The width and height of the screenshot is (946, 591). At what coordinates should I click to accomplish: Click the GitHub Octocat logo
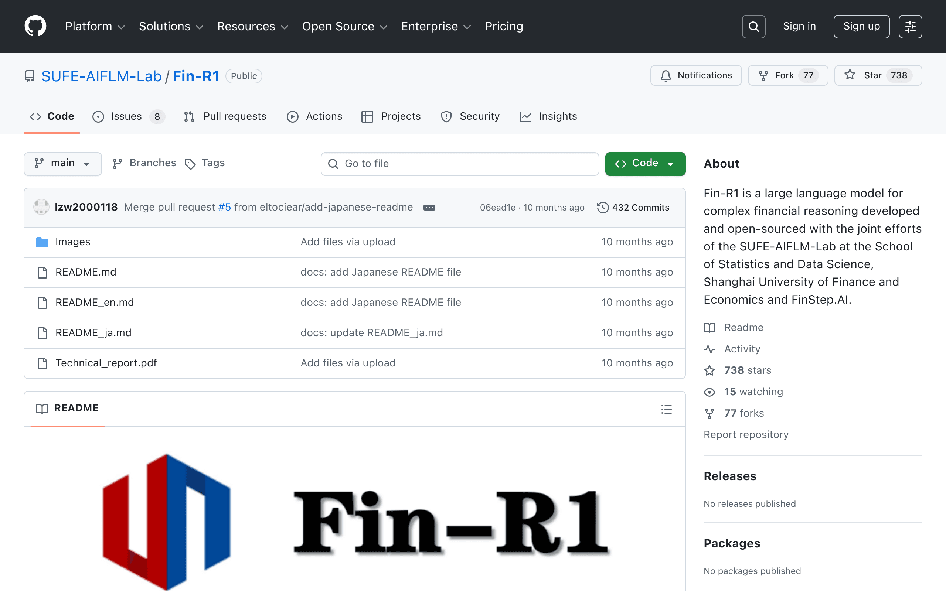click(x=35, y=26)
